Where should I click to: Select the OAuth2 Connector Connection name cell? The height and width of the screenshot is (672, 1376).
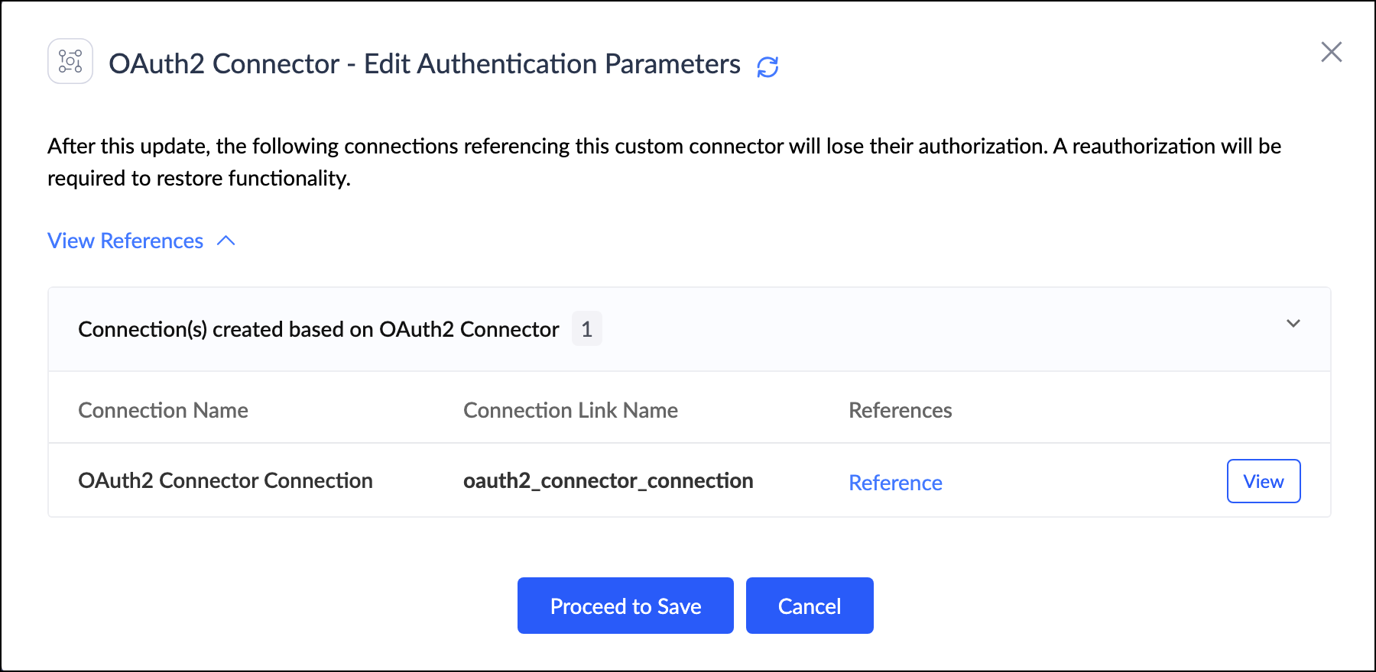226,480
